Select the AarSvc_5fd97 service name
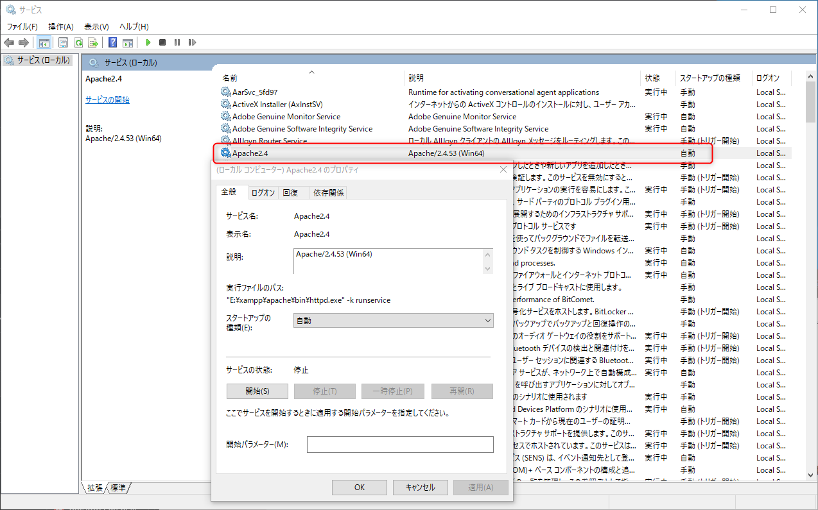 pos(255,92)
